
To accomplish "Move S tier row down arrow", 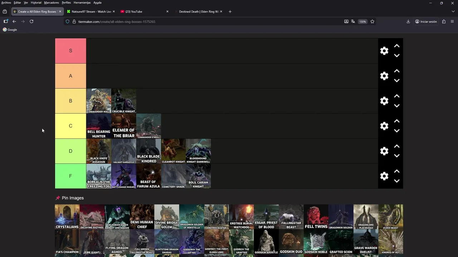I will point(396,56).
